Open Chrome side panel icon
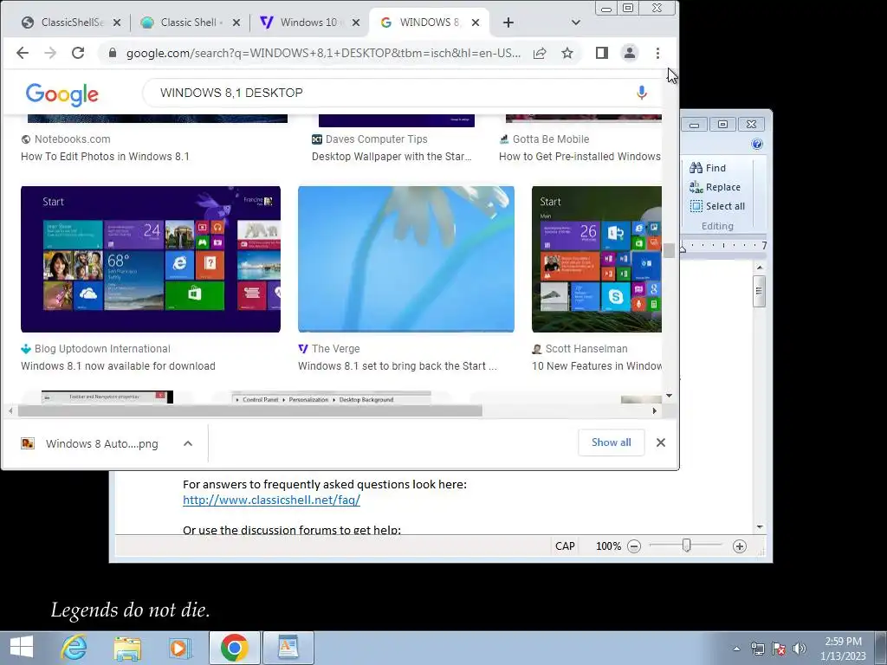The image size is (887, 665). [x=602, y=53]
